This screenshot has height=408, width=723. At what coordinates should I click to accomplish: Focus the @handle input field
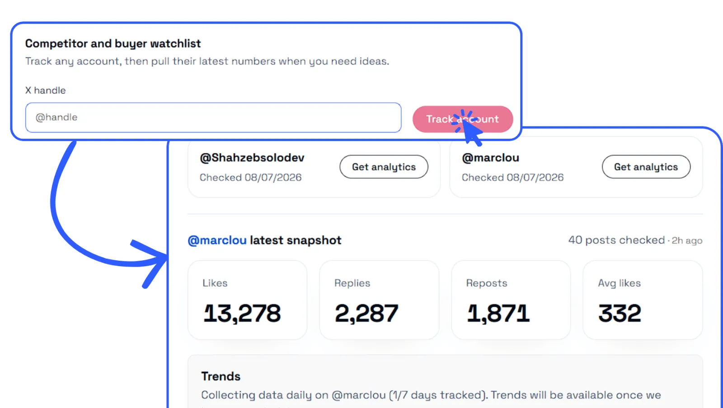(x=213, y=117)
